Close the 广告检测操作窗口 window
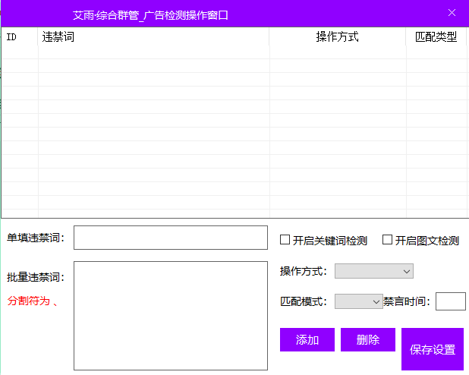 (452, 13)
